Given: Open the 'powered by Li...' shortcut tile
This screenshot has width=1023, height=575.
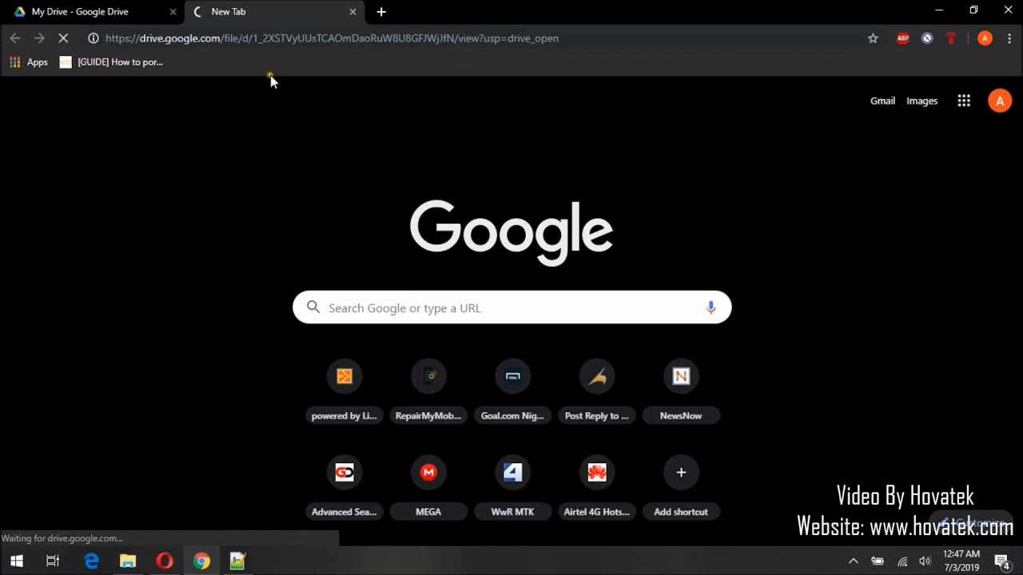Looking at the screenshot, I should (x=344, y=392).
